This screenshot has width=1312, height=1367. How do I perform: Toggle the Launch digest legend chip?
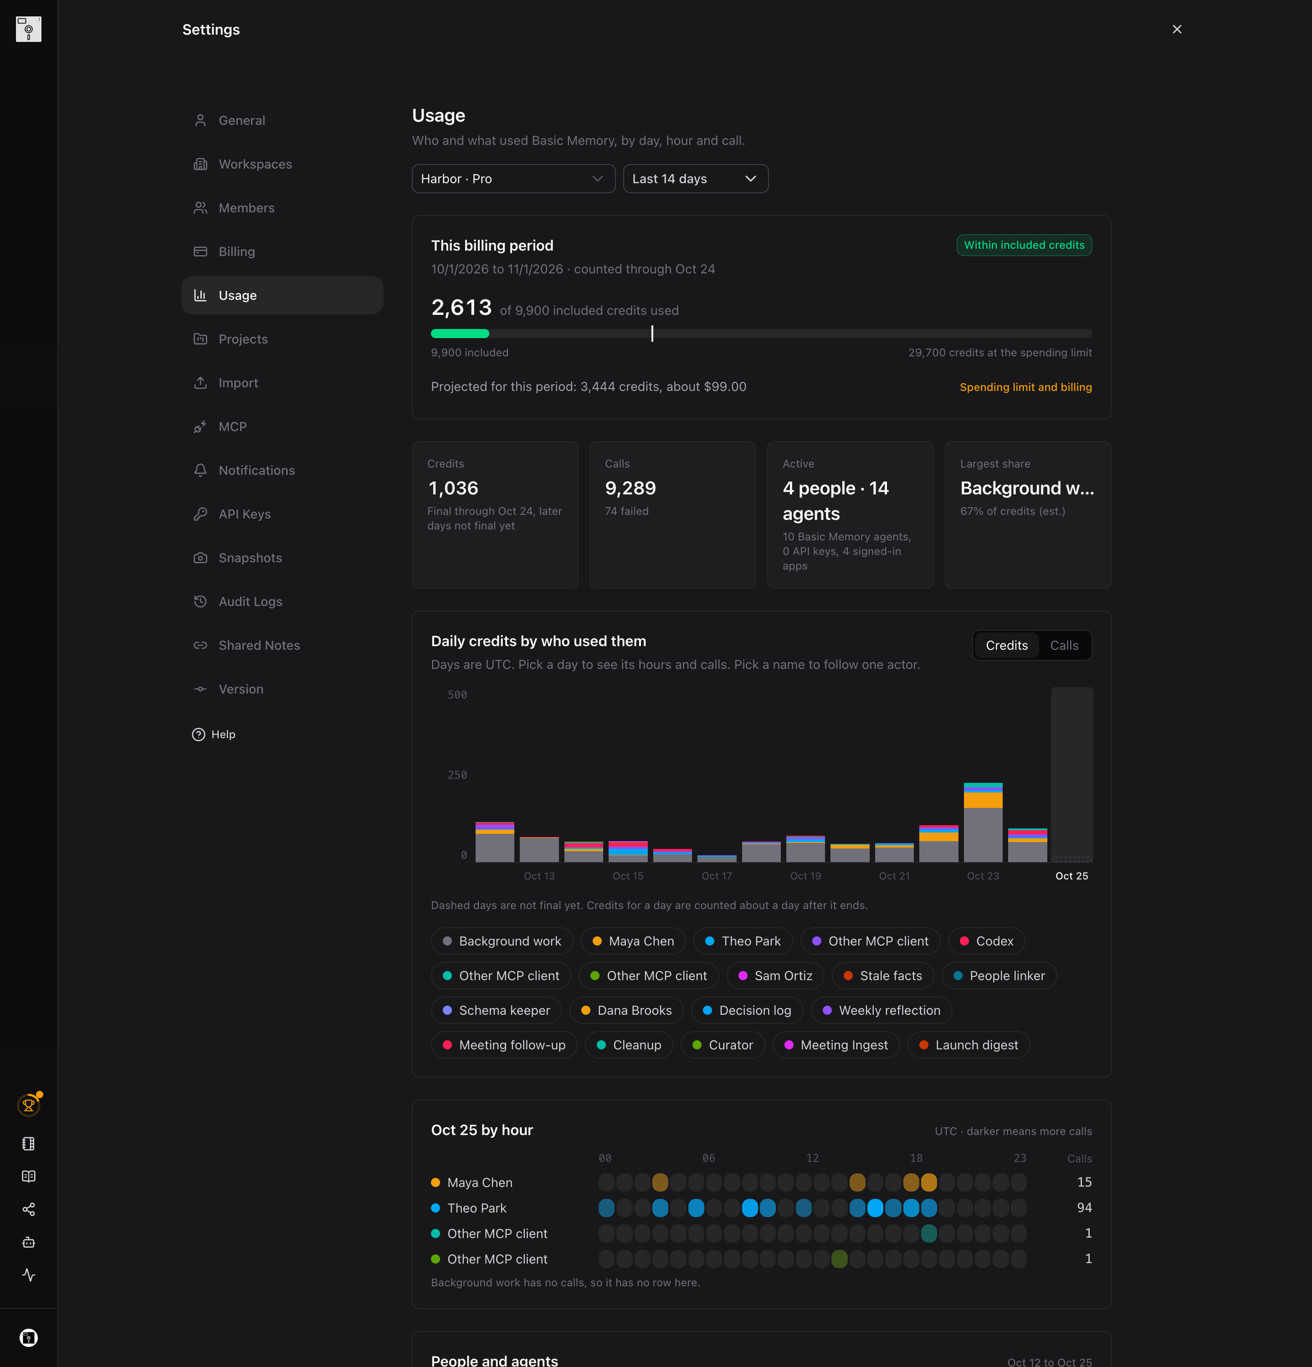(x=969, y=1045)
